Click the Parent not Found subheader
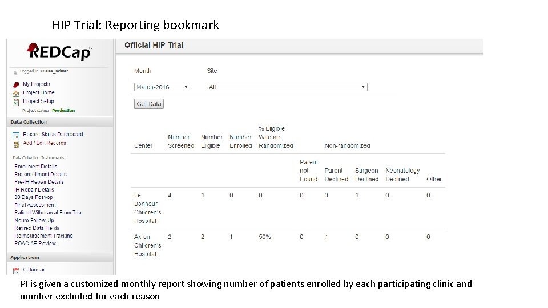The height and width of the screenshot is (308, 548). pos(309,171)
